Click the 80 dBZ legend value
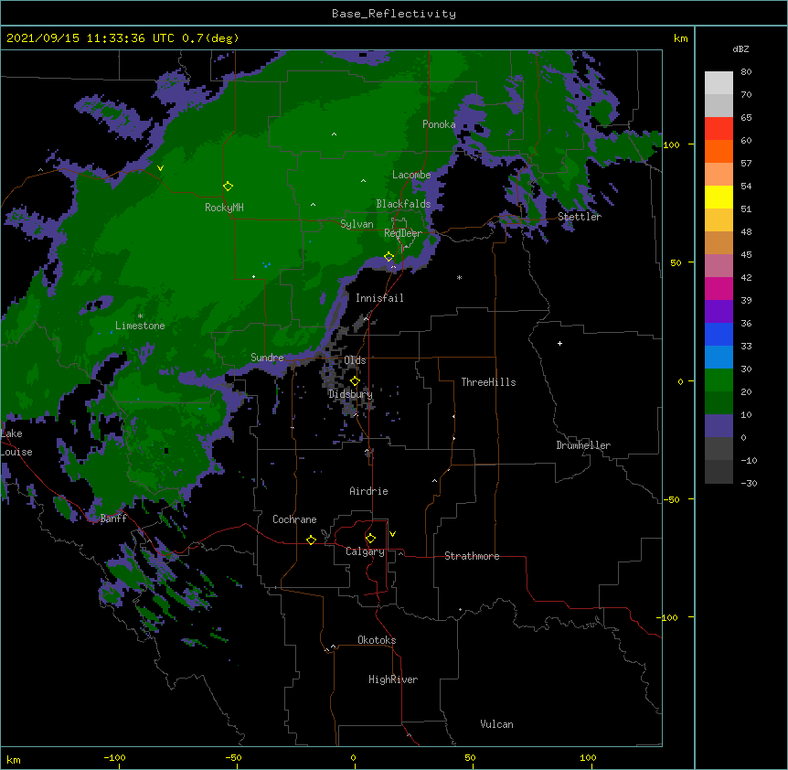The width and height of the screenshot is (788, 770). (x=746, y=72)
